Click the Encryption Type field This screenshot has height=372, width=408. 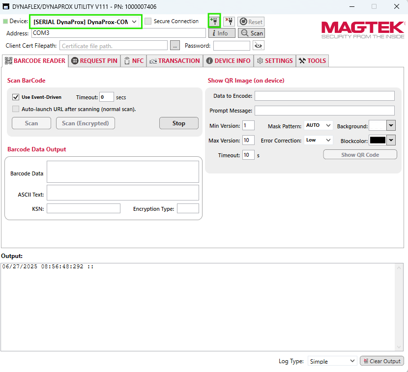coord(188,209)
